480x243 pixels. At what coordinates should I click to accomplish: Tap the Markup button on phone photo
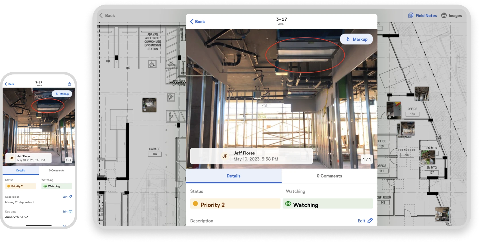[x=62, y=94]
